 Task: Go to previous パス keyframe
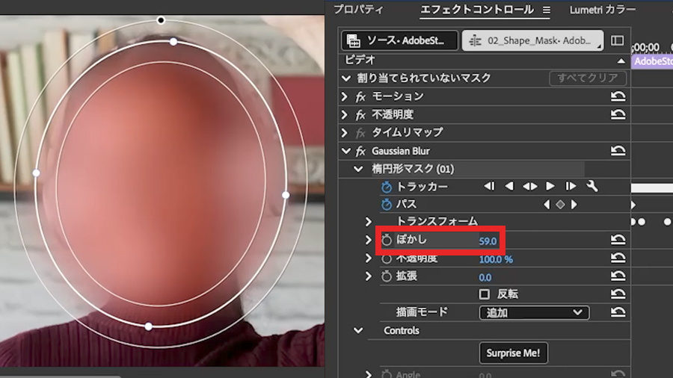(547, 205)
